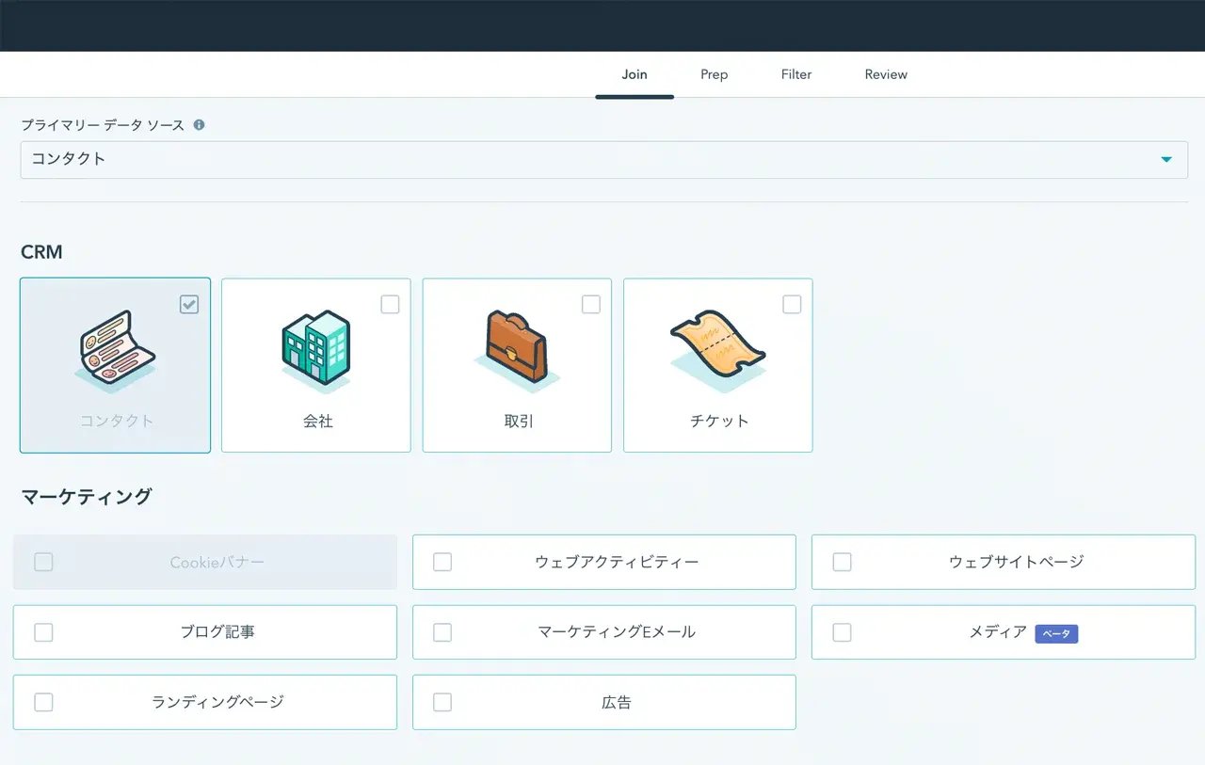Viewport: 1205px width, 765px height.
Task: Enable the ブログ記事 checkbox
Action: pos(43,632)
